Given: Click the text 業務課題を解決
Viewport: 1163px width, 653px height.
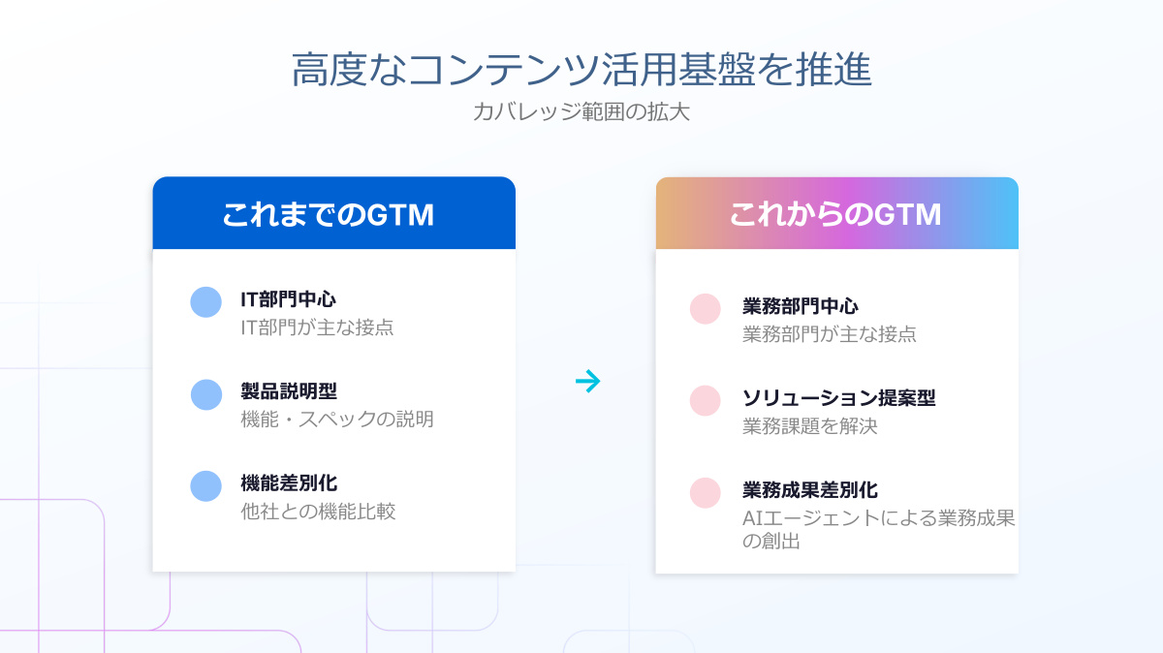Looking at the screenshot, I should (810, 426).
